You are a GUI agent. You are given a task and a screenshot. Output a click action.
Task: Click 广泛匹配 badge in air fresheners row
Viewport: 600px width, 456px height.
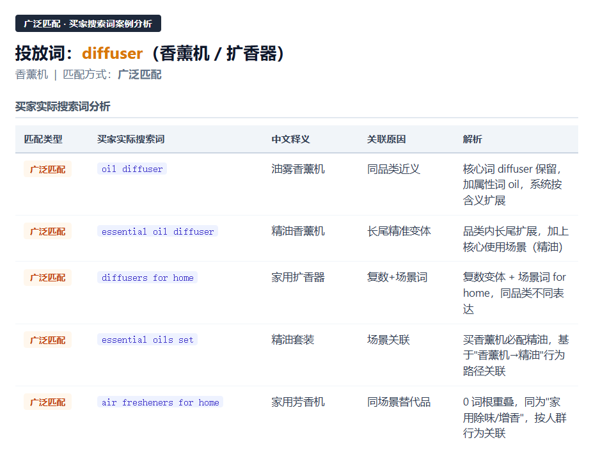tap(48, 402)
